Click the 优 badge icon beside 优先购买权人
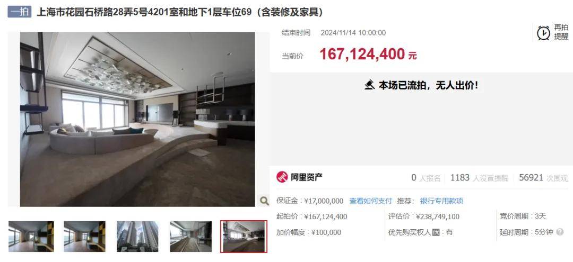This screenshot has height=262, width=573. click(436, 232)
